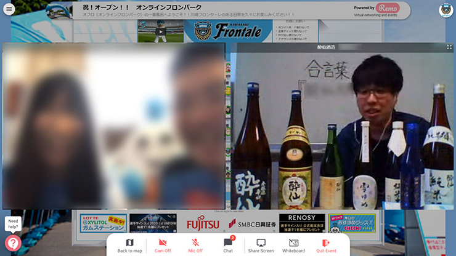Image resolution: width=456 pixels, height=256 pixels.
Task: Select the blurred couple video tile
Action: tap(114, 126)
